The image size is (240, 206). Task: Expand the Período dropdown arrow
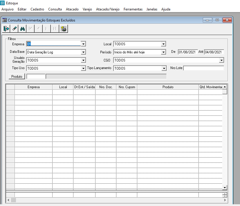[x=163, y=52]
